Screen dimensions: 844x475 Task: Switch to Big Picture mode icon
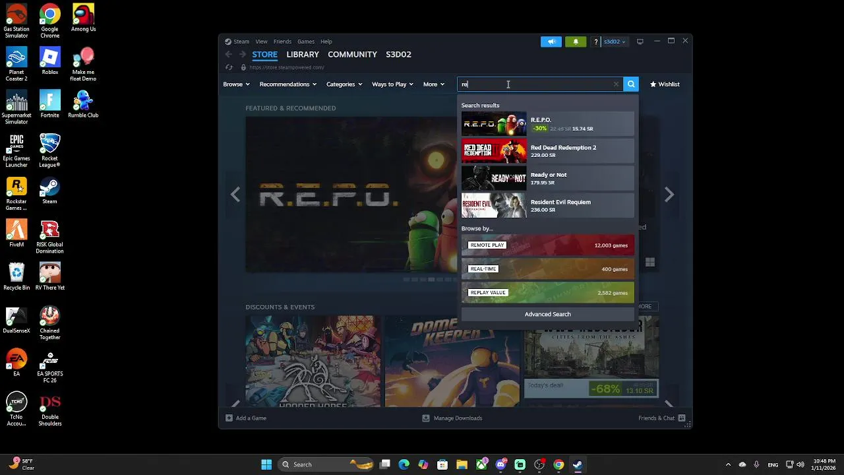coord(640,42)
